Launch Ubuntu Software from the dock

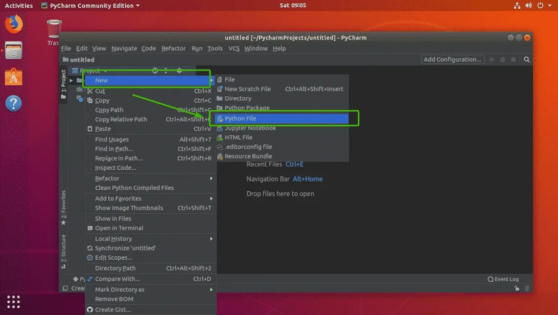(x=14, y=77)
